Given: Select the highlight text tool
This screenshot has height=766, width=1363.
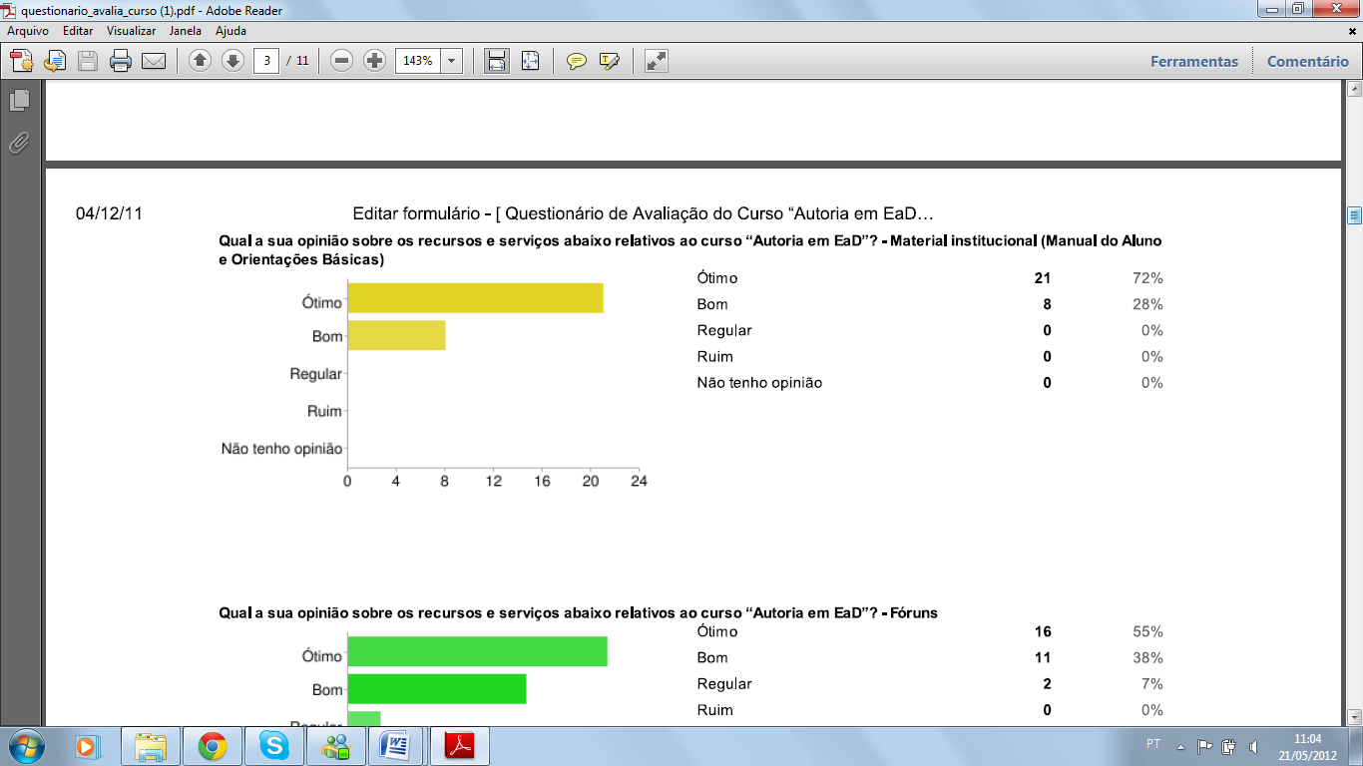Looking at the screenshot, I should point(610,61).
